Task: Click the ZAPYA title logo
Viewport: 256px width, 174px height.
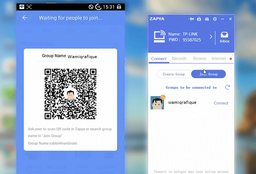Action: [157, 19]
